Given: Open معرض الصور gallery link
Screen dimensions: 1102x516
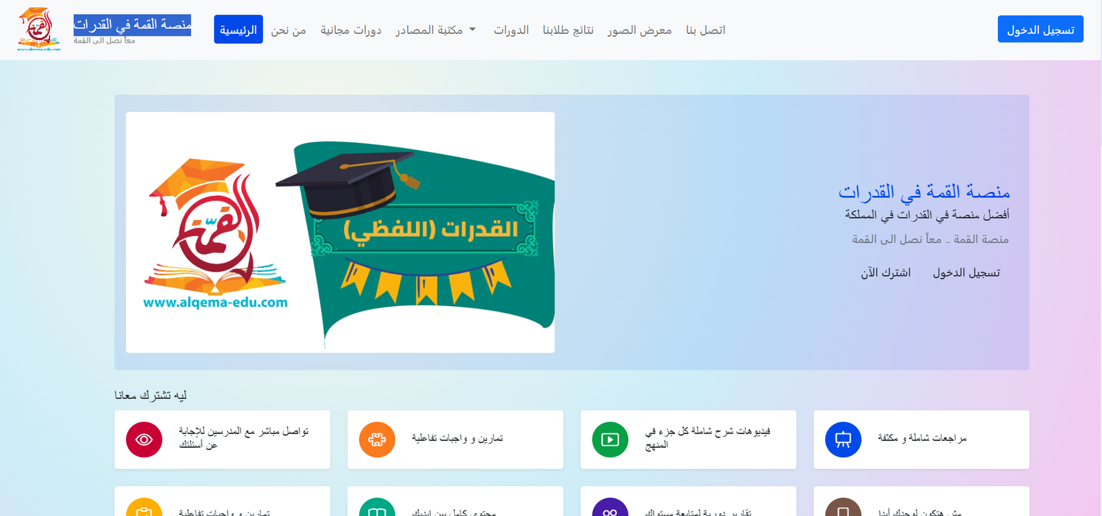Looking at the screenshot, I should pyautogui.click(x=639, y=30).
